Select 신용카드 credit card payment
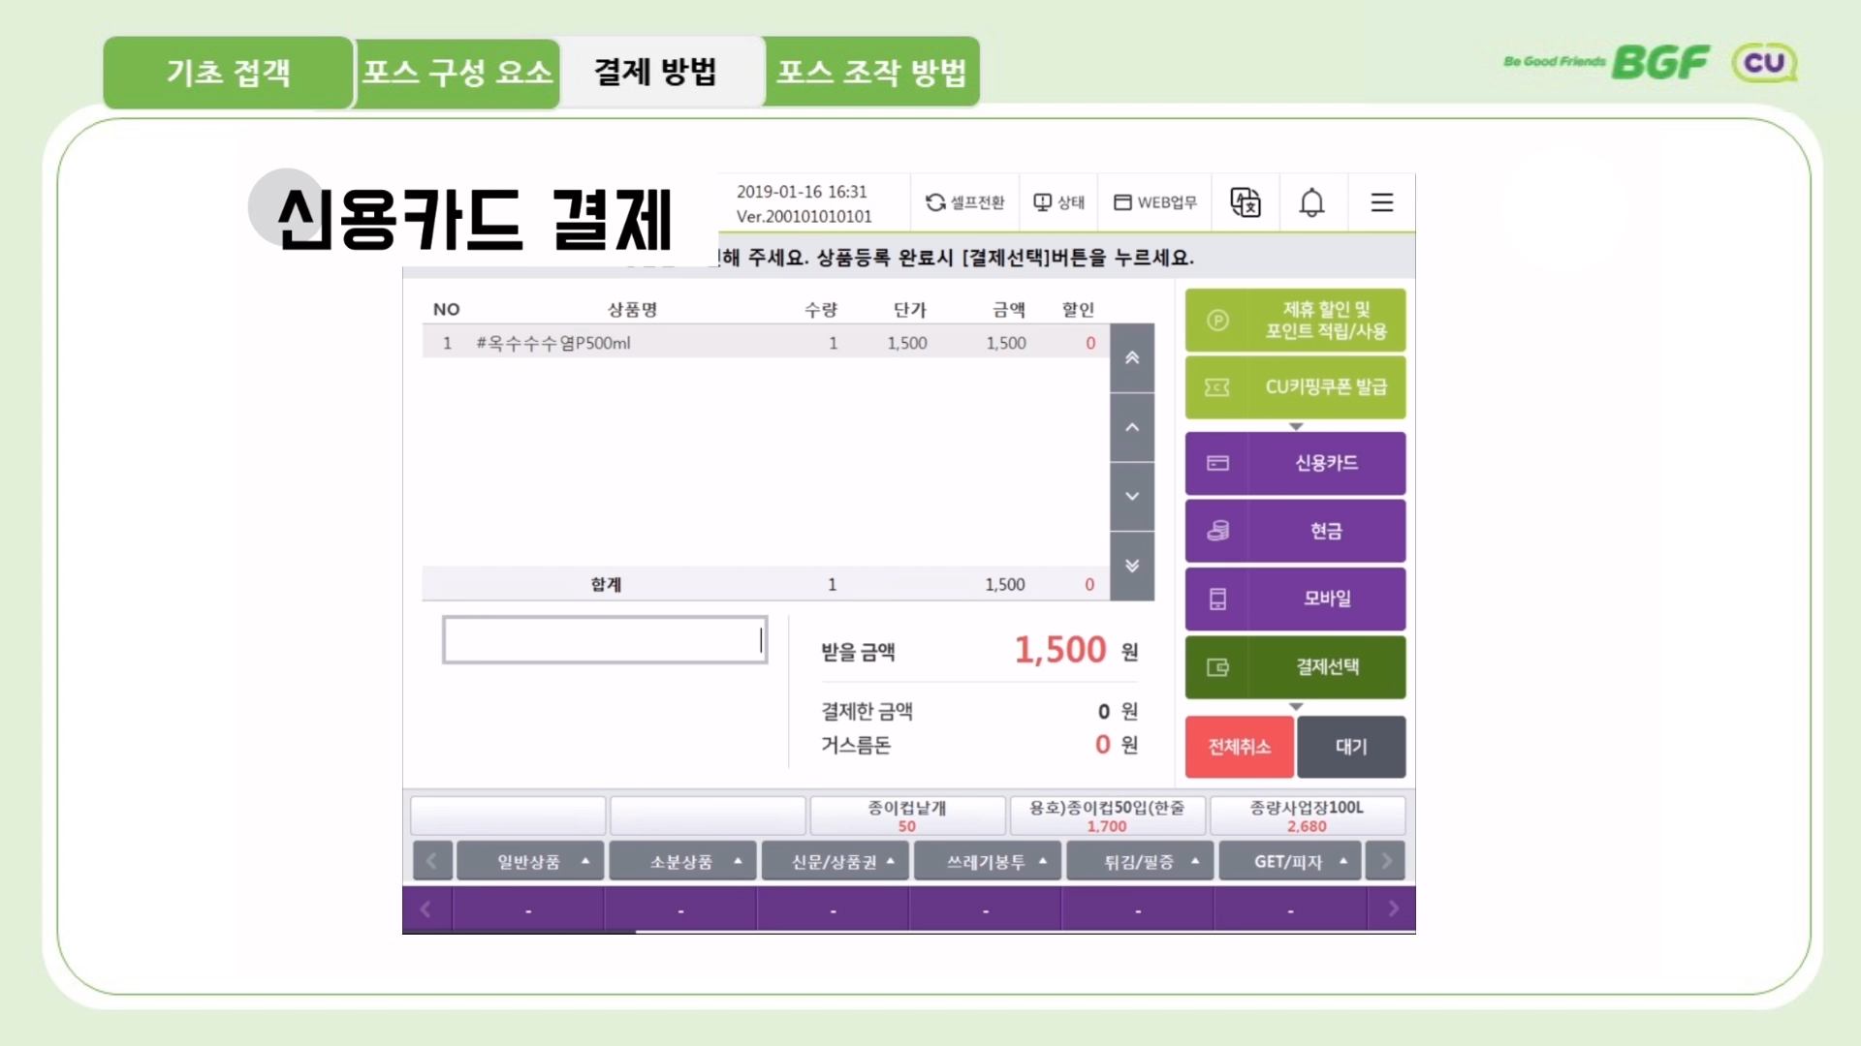Image resolution: width=1861 pixels, height=1046 pixels. click(1295, 462)
